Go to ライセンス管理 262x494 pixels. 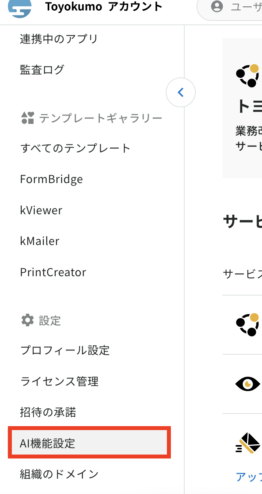click(59, 382)
